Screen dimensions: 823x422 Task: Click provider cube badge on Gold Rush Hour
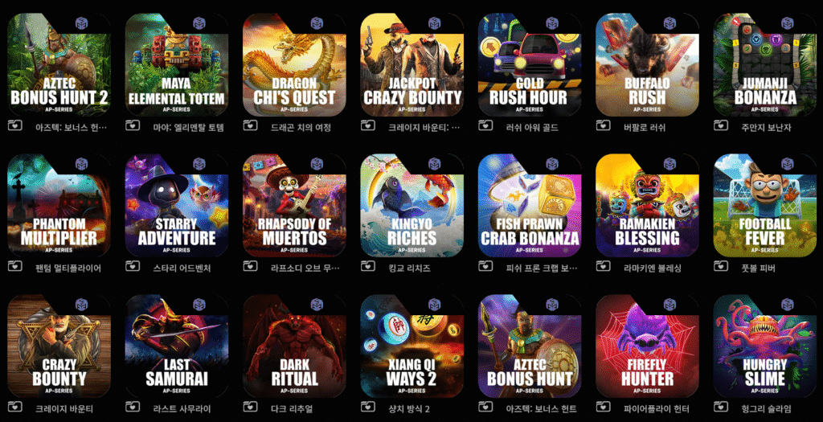[x=552, y=23]
